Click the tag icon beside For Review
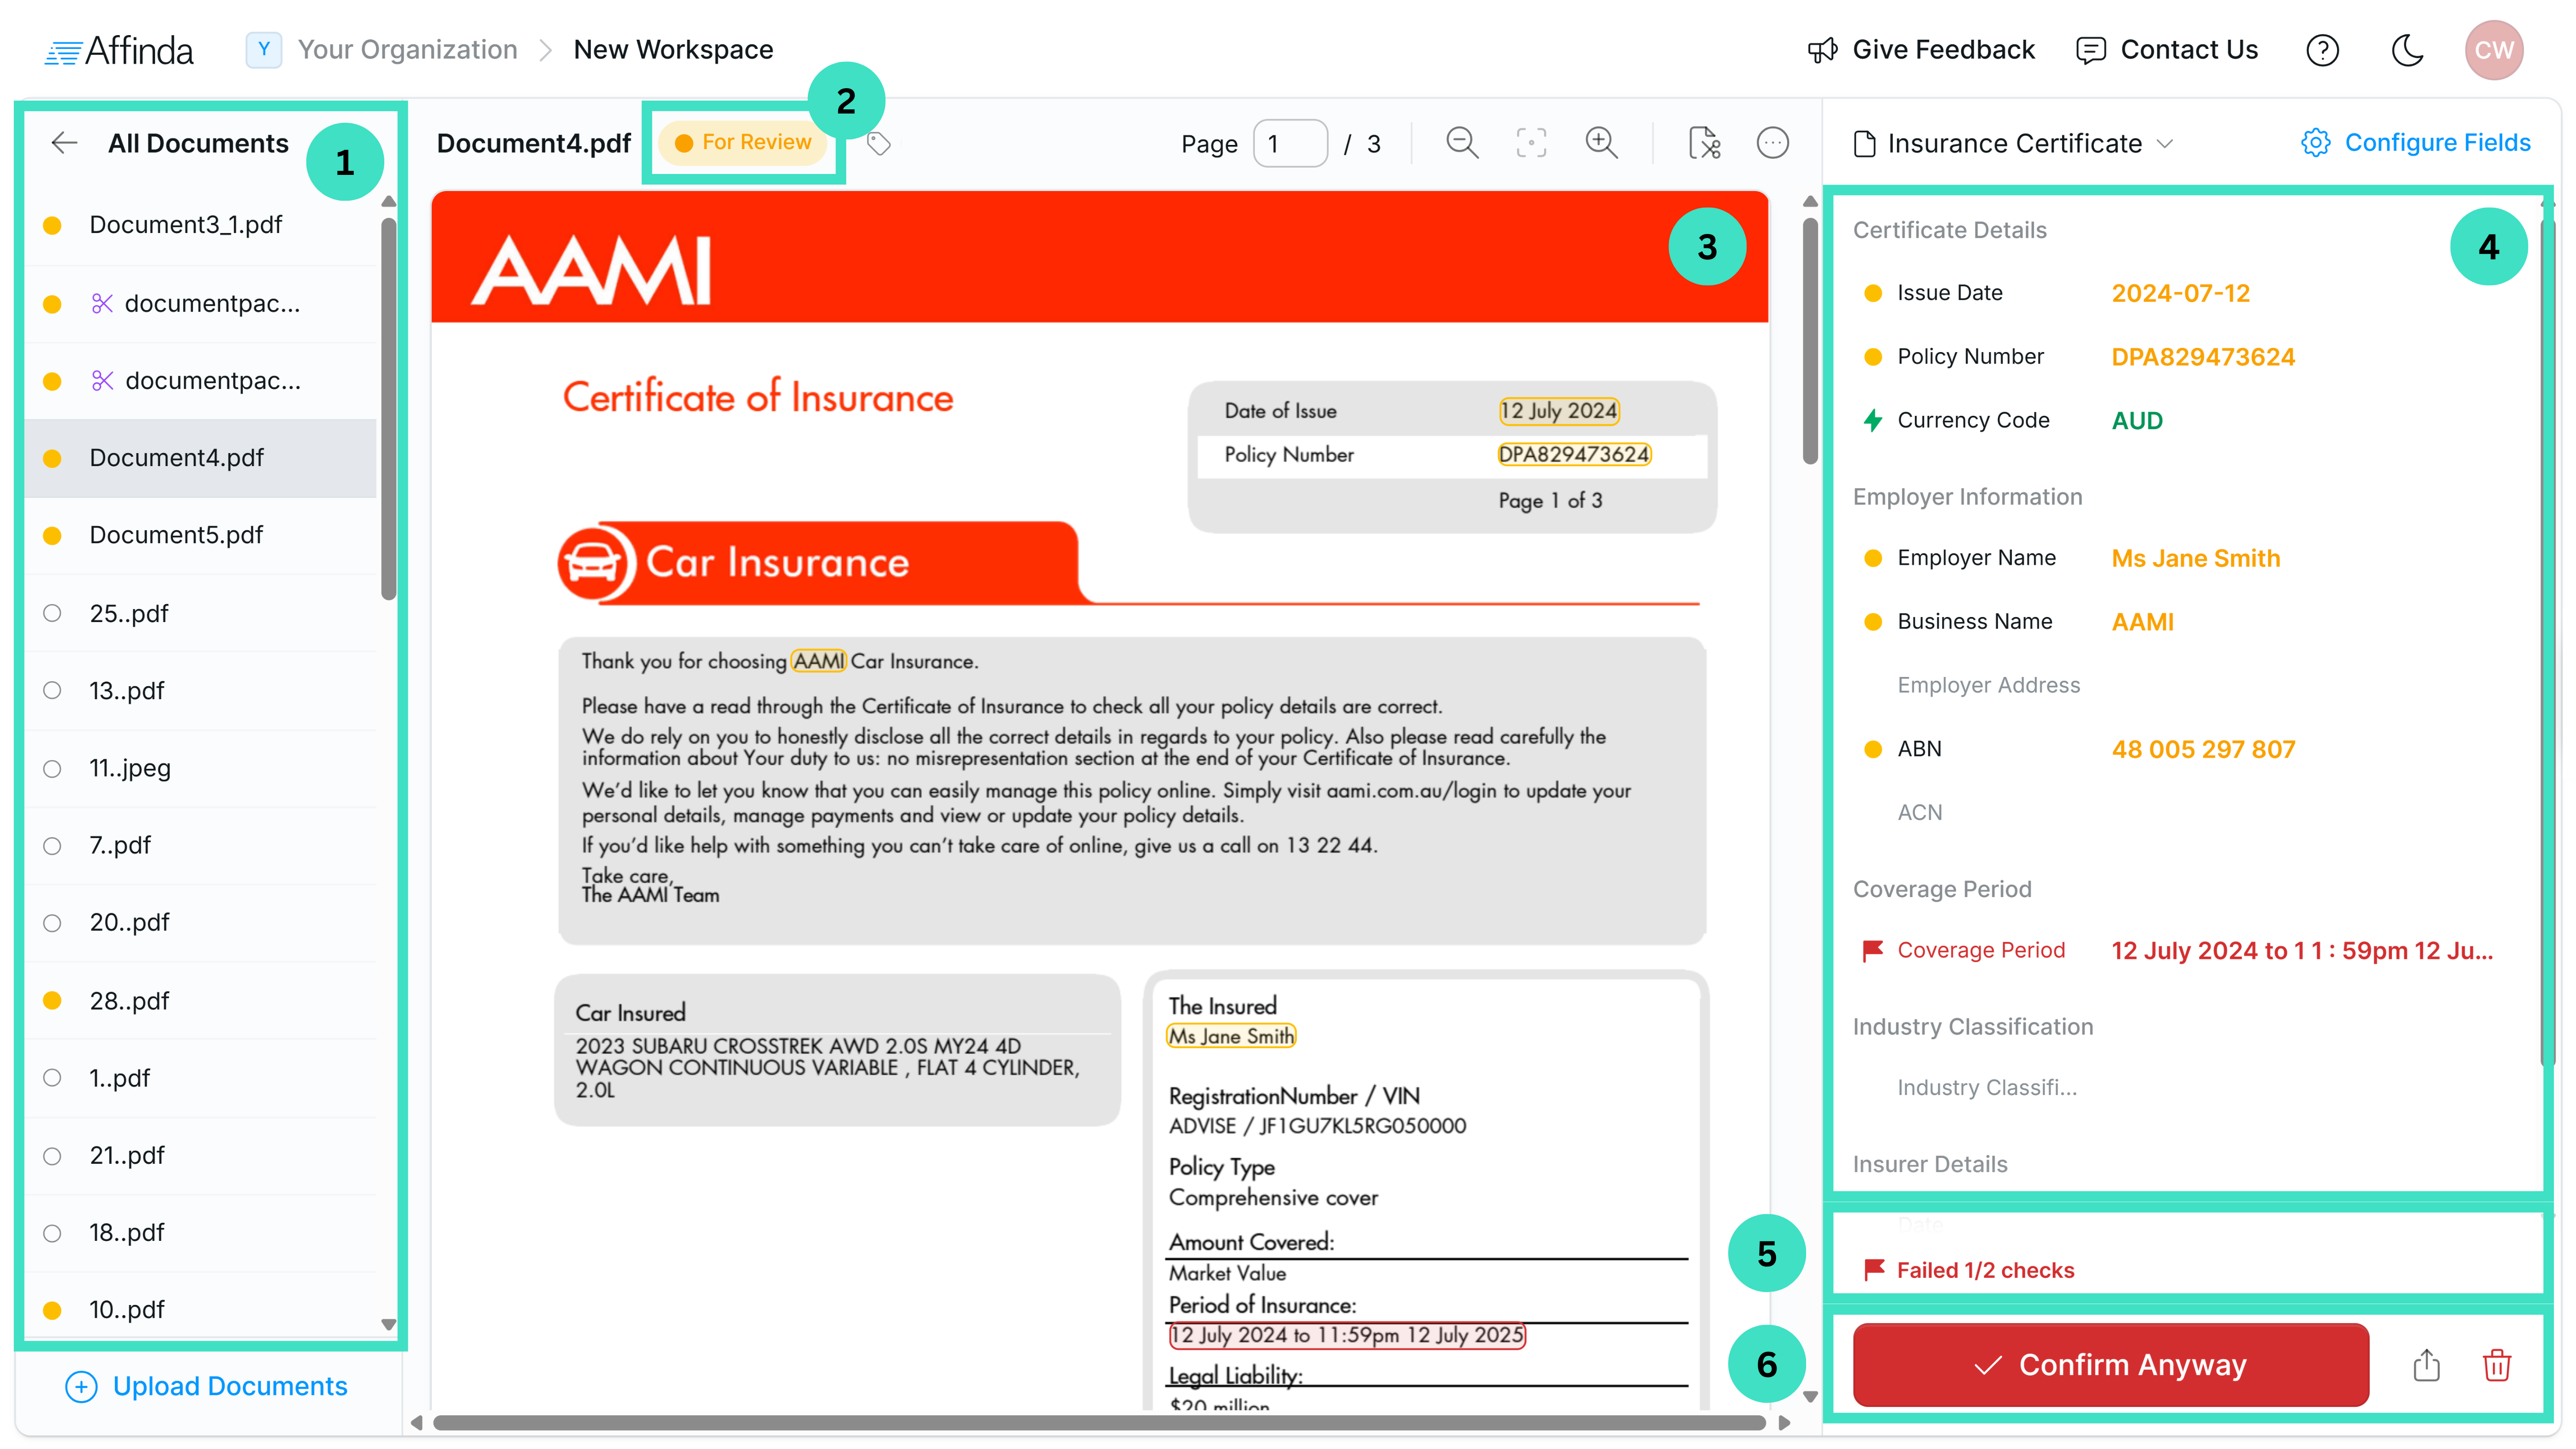Image resolution: width=2576 pixels, height=1449 pixels. 878,144
